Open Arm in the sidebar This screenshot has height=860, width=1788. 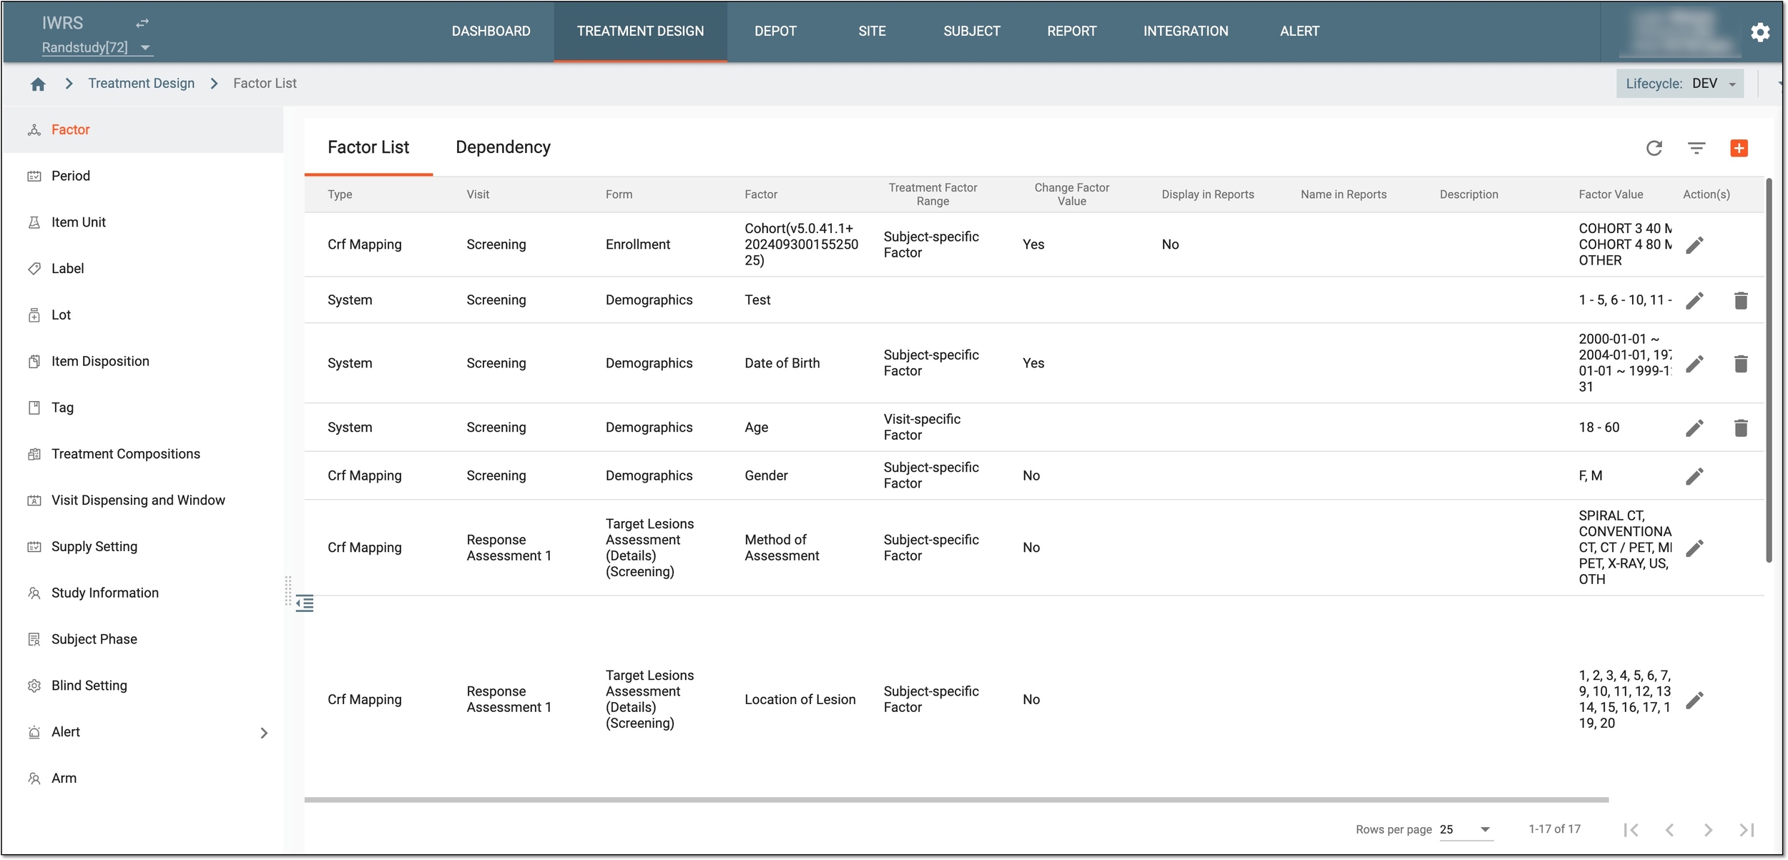[142, 779]
